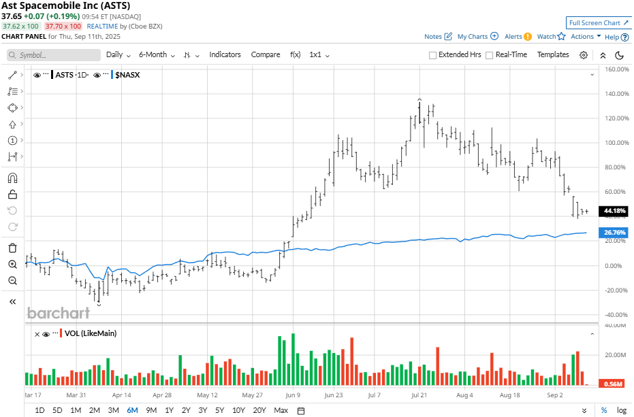Open the Daily frequency dropdown
The height and width of the screenshot is (417, 634).
tap(118, 55)
